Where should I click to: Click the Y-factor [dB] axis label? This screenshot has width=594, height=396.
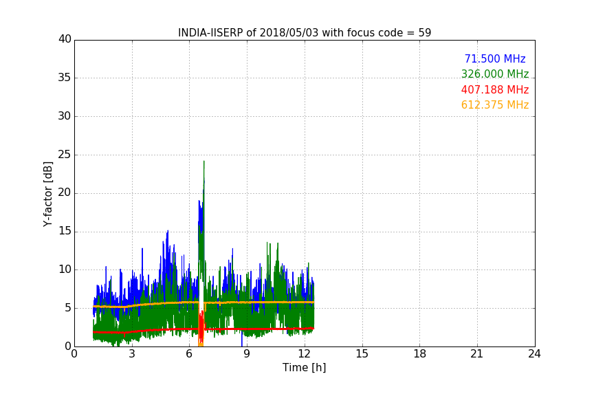(47, 194)
